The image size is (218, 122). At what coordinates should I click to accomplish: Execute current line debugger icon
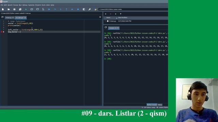(55, 9)
